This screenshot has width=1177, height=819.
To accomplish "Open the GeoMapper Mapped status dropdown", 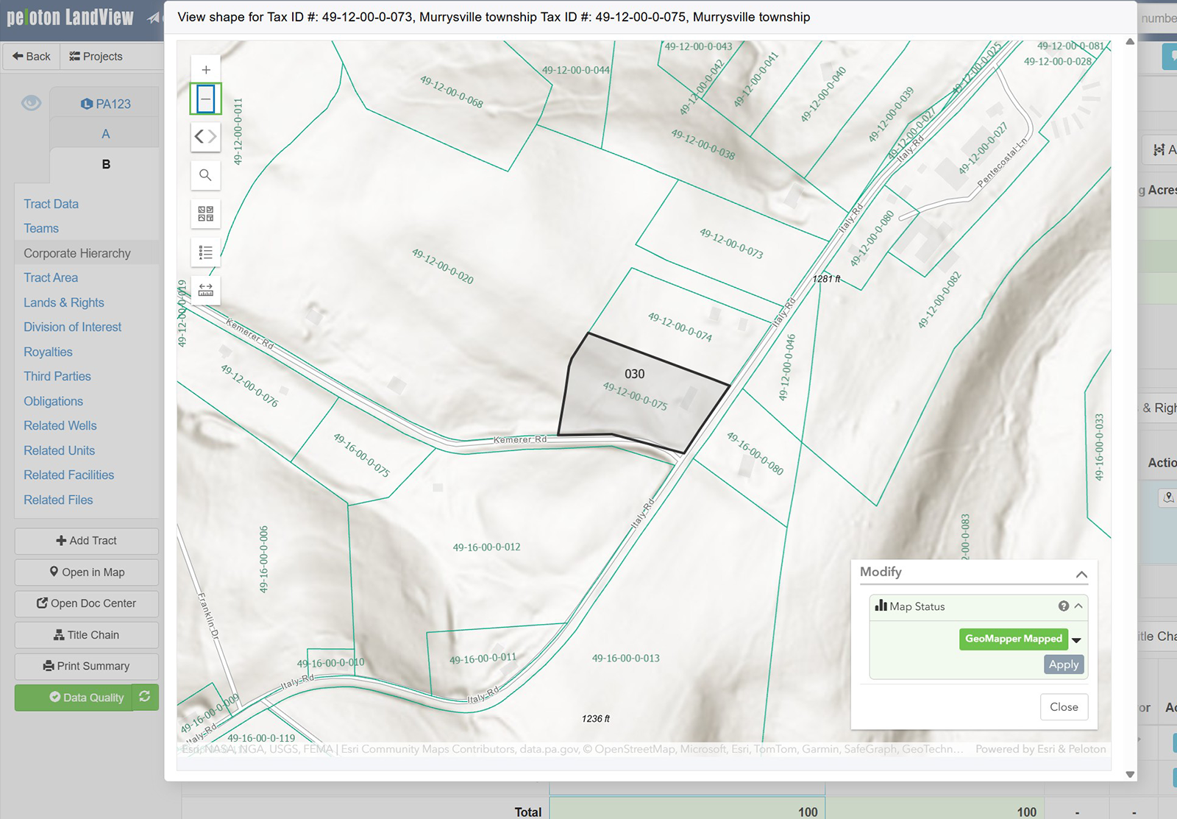I will click(x=1075, y=639).
